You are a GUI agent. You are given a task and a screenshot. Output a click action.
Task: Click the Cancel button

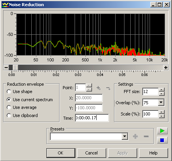coord(92,153)
